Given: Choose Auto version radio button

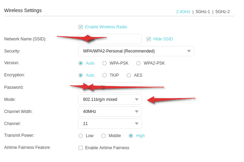Looking at the screenshot, I should click(81, 63).
